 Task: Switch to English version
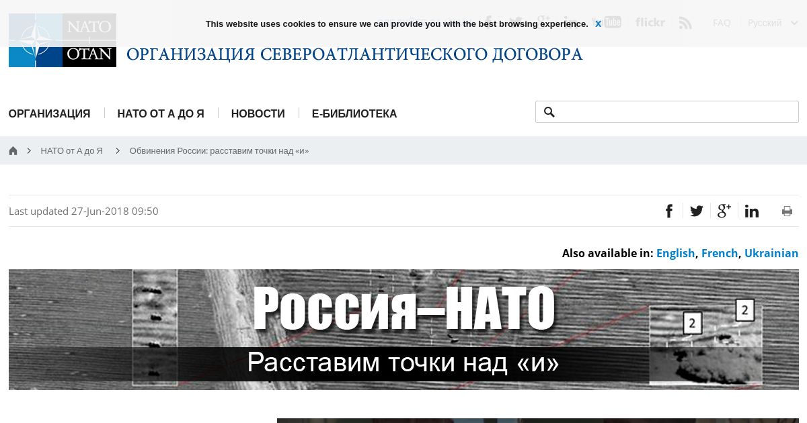[x=675, y=253]
